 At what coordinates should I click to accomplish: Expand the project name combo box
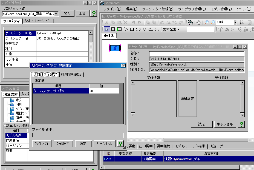coord(56,14)
